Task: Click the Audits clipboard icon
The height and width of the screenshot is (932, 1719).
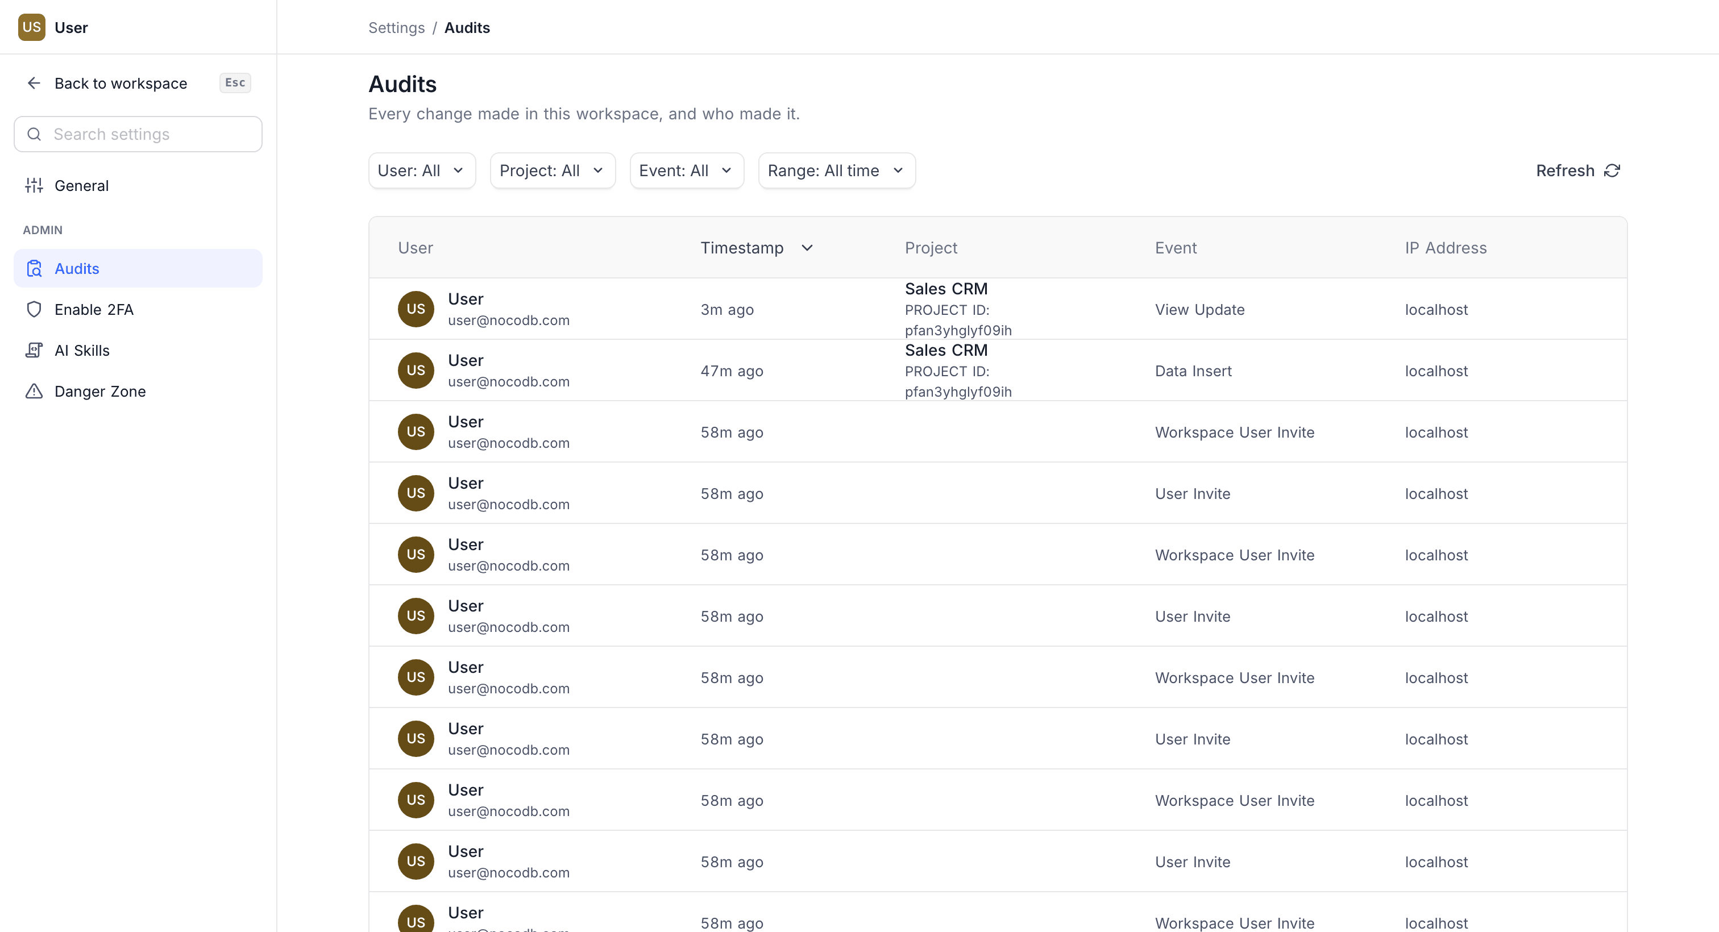Action: 34,268
